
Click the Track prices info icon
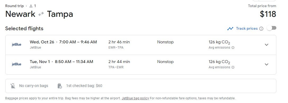pos(261,29)
